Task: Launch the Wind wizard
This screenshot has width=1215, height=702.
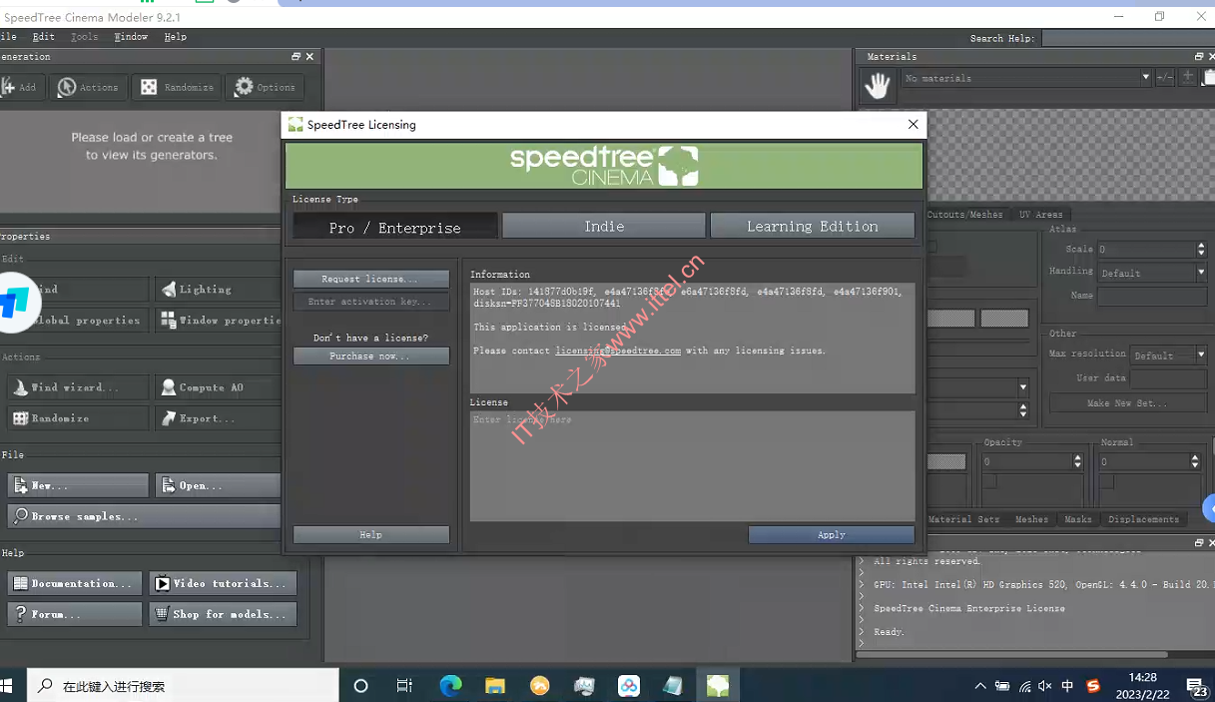Action: (x=78, y=387)
